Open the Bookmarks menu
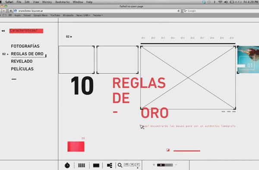This screenshot has width=259, height=170. coord(62,2)
